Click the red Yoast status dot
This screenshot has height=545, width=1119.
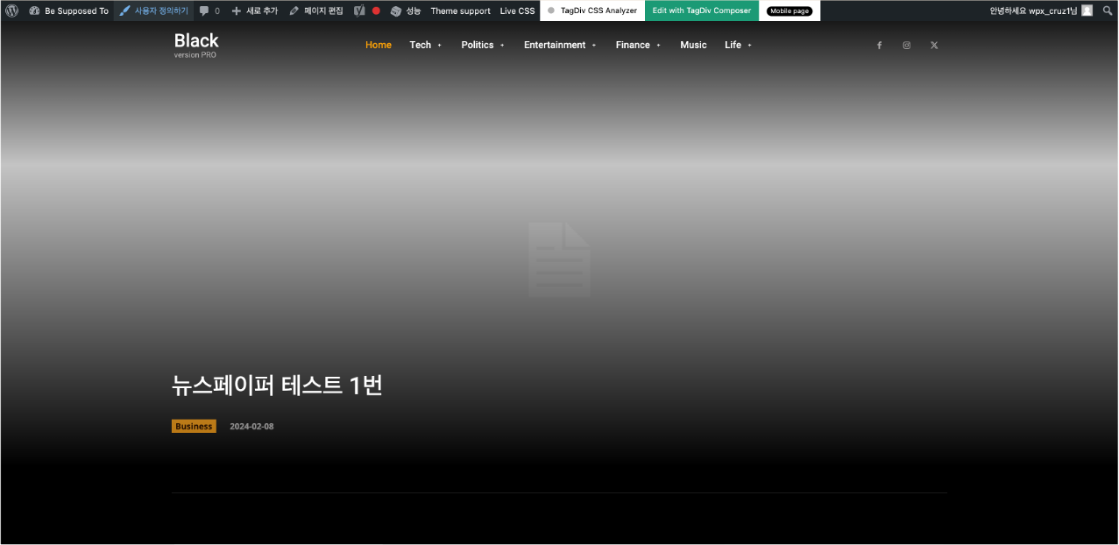coord(376,11)
